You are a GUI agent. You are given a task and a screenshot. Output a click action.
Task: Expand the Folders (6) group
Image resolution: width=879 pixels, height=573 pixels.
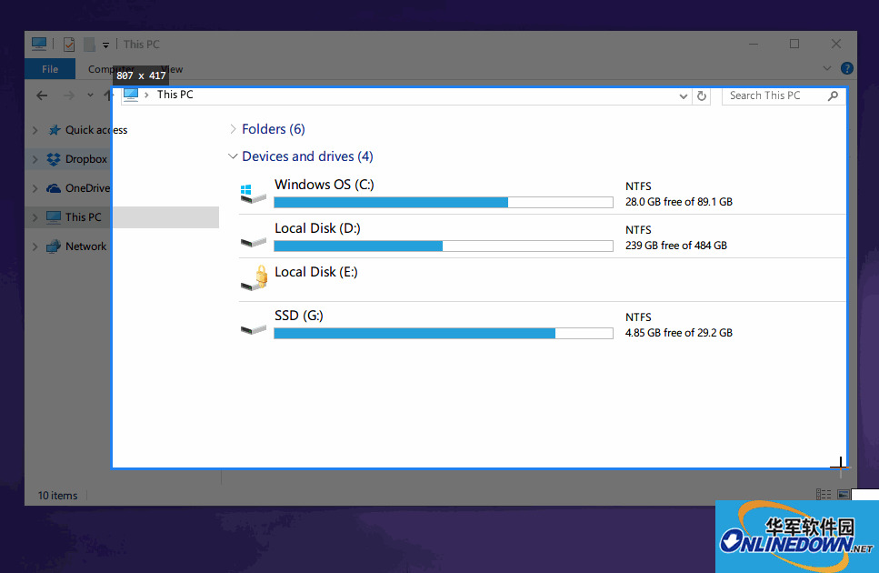click(234, 129)
